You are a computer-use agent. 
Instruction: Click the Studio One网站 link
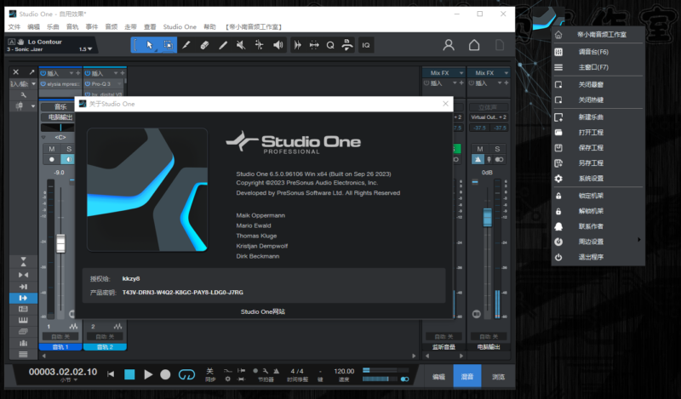tap(262, 312)
